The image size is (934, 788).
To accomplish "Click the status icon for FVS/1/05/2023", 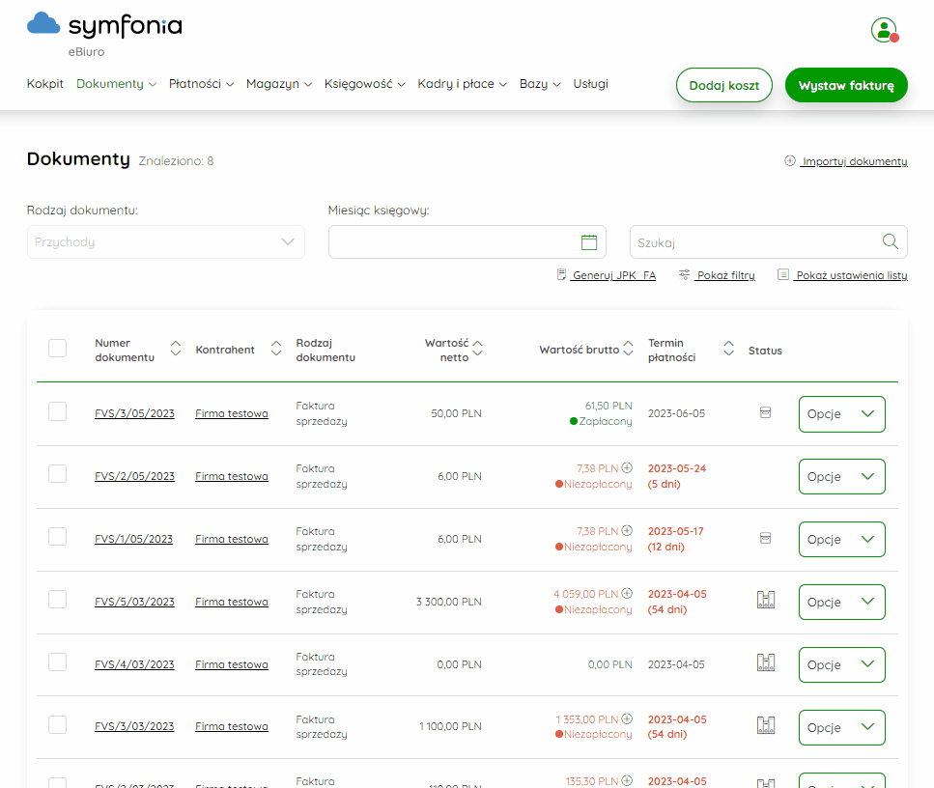I will (x=765, y=539).
